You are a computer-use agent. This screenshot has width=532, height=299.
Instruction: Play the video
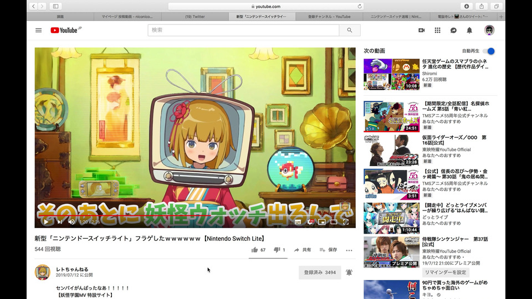pyautogui.click(x=46, y=221)
